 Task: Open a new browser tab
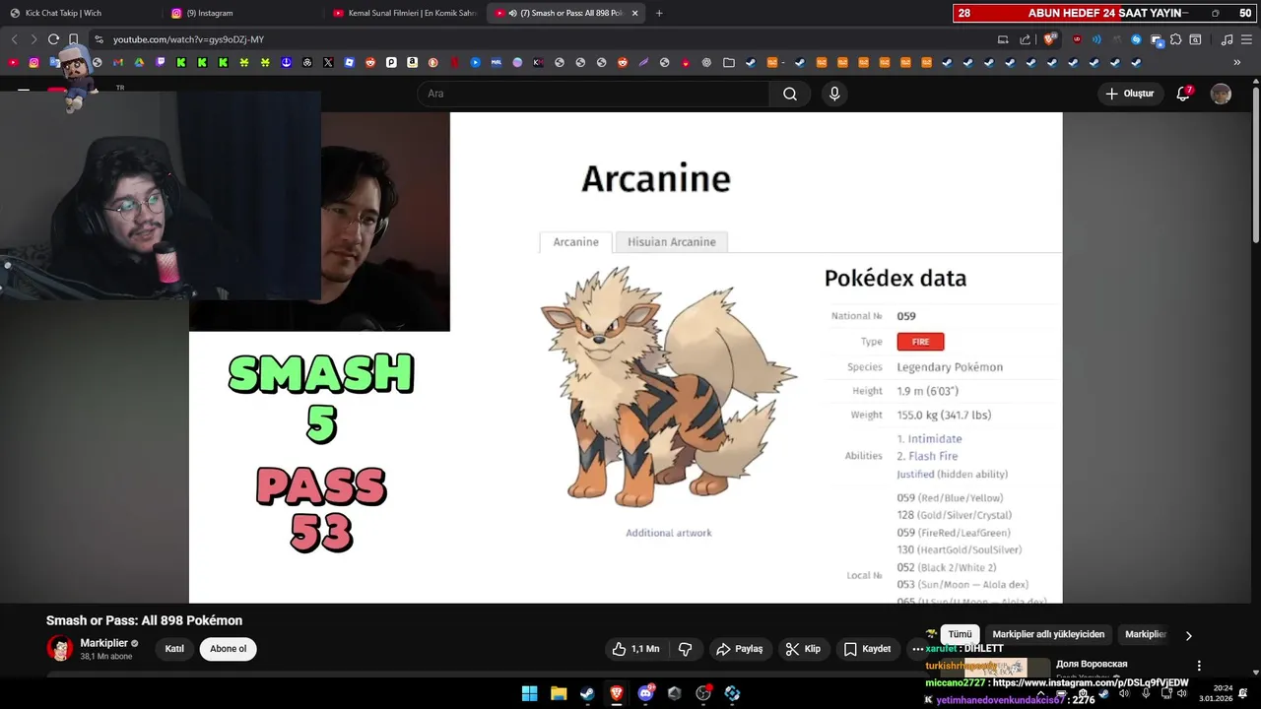point(659,13)
